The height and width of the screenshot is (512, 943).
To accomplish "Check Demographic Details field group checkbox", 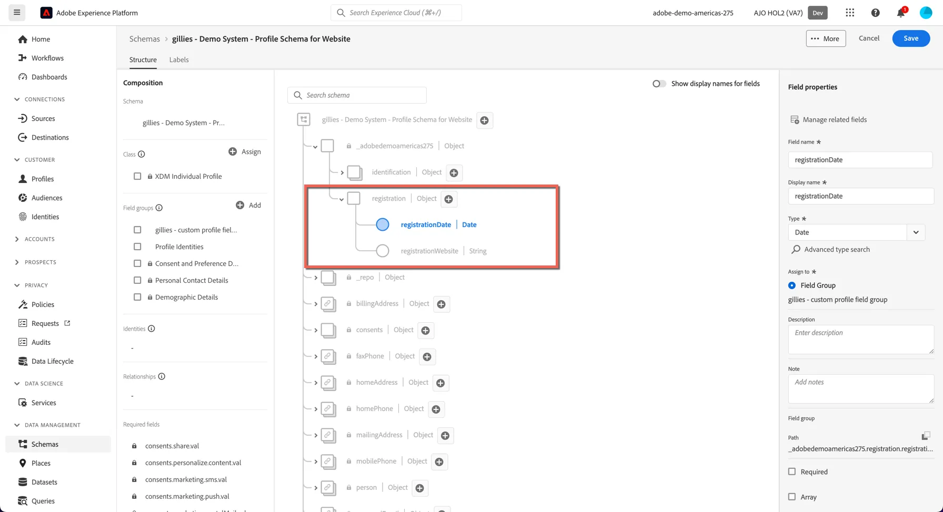I will point(137,297).
